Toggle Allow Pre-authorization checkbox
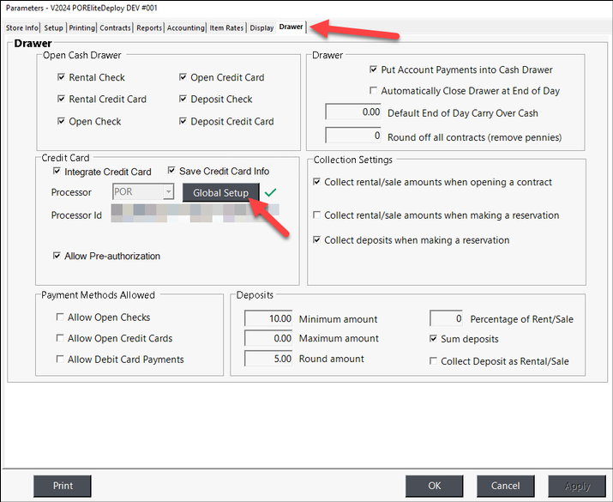This screenshot has width=613, height=502. pyautogui.click(x=57, y=256)
